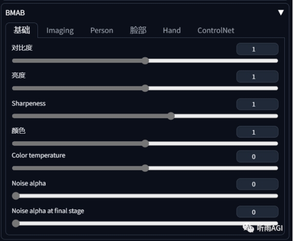This screenshot has height=241, width=293.
Task: Click the Sharpeness slider handle
Action: [x=171, y=116]
